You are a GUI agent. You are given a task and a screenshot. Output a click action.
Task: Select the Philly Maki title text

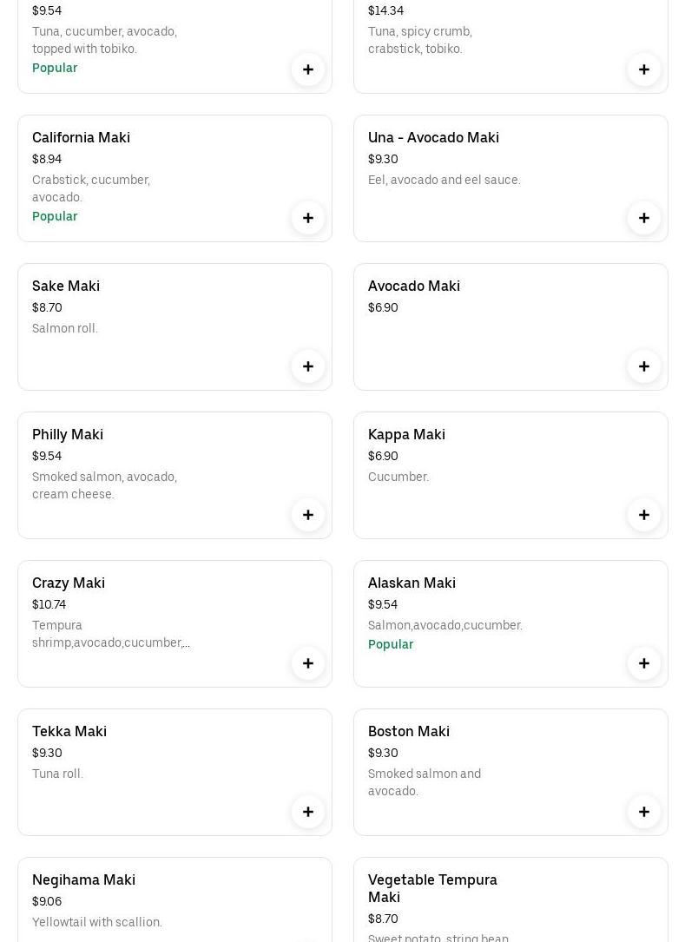coord(68,434)
